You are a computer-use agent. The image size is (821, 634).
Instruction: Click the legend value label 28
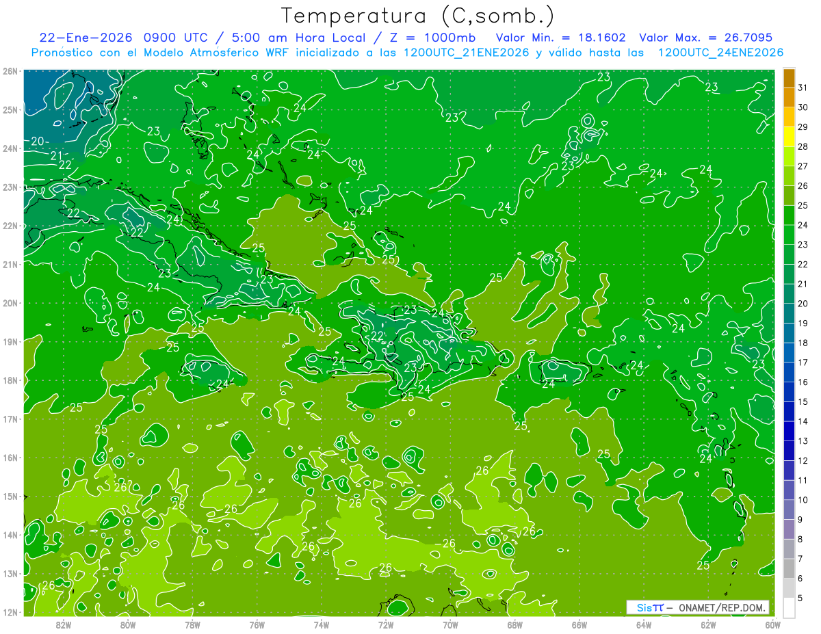coord(803,147)
